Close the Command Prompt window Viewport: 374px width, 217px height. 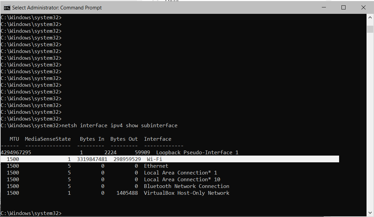[x=363, y=7]
